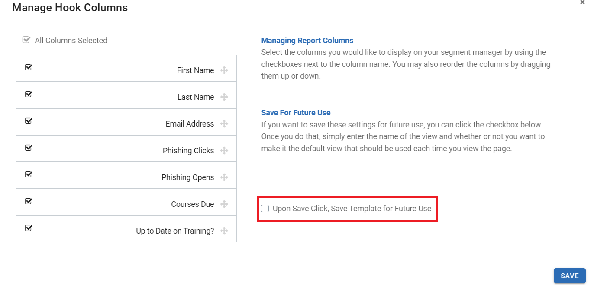Click the Managing Report Columns heading
The height and width of the screenshot is (285, 594).
click(307, 41)
